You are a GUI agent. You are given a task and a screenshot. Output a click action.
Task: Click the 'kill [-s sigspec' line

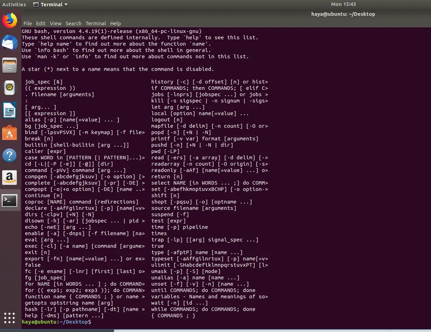[x=210, y=101]
